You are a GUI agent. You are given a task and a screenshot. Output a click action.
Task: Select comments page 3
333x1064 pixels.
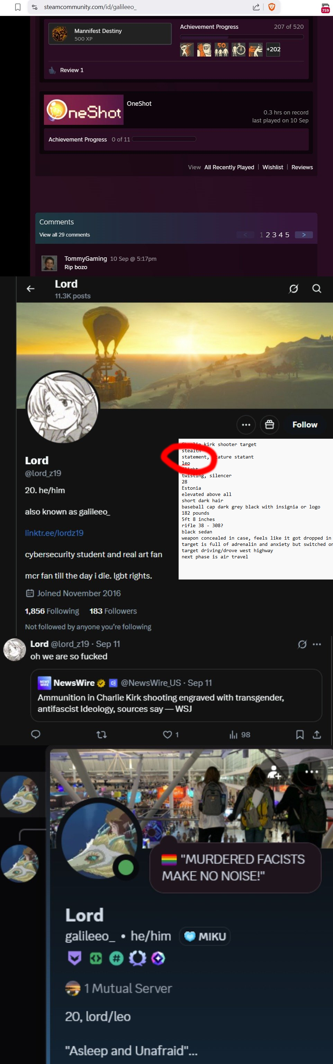pos(274,234)
